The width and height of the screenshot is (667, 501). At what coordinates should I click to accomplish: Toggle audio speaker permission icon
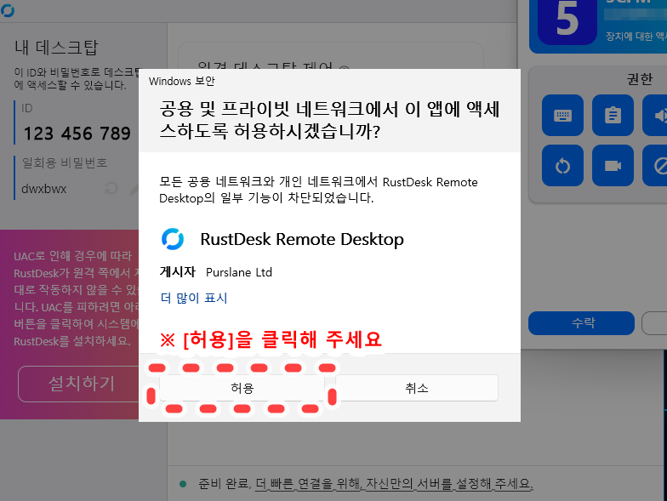pos(655,116)
